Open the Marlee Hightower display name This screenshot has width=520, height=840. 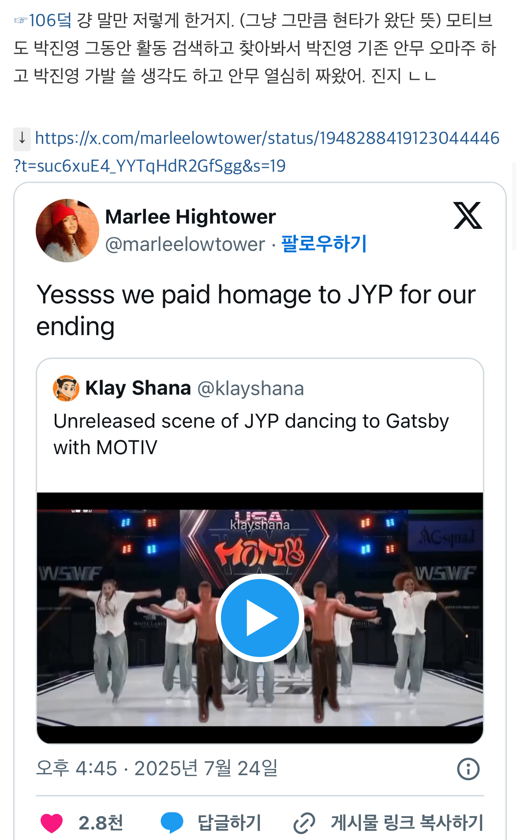click(190, 217)
